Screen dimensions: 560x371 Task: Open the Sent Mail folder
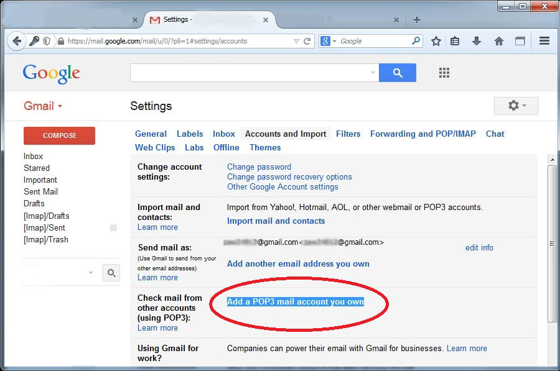point(40,191)
